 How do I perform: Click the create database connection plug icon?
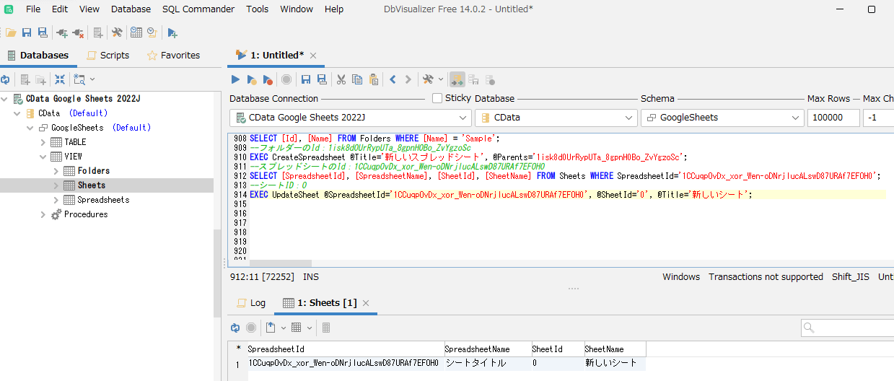point(62,33)
